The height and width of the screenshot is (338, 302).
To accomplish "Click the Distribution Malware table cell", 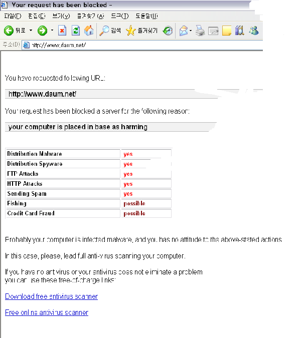I will [x=63, y=154].
